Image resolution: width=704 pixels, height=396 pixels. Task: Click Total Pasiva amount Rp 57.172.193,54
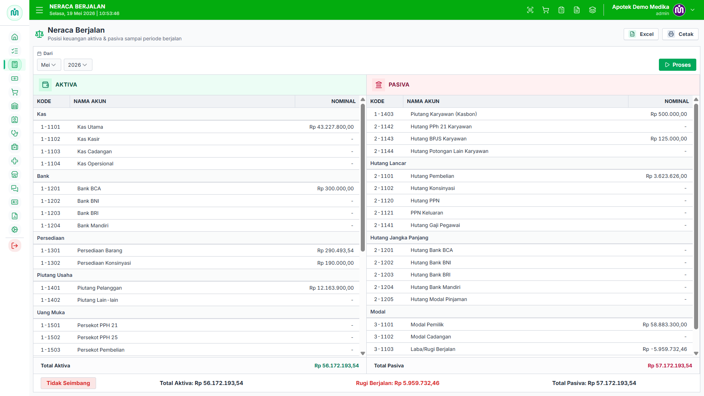[670, 366]
